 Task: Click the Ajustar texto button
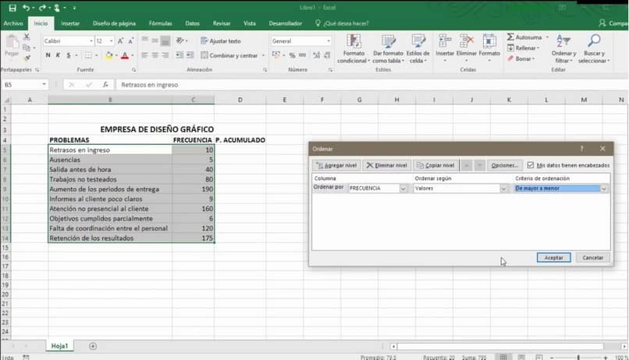pyautogui.click(x=220, y=41)
